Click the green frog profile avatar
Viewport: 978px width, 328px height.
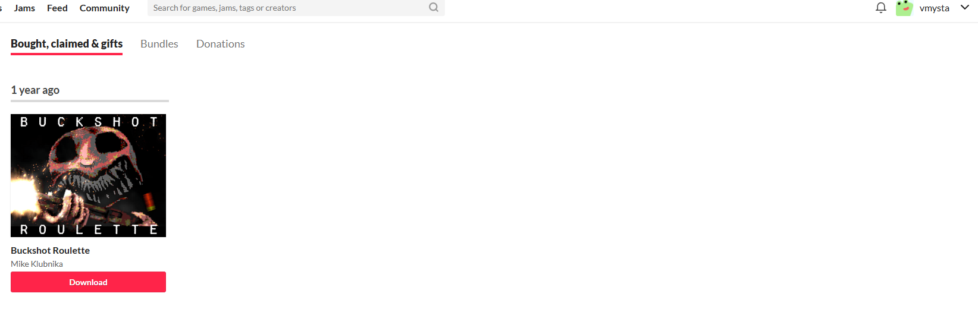(x=904, y=8)
